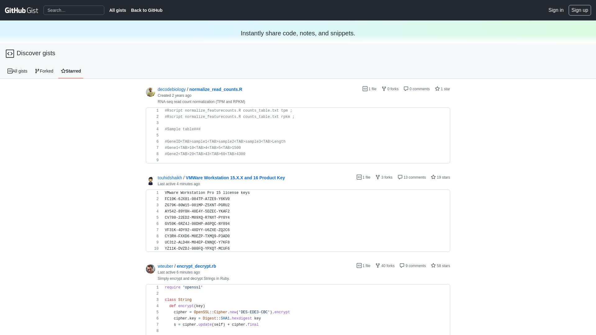This screenshot has width=596, height=335.
Task: Open the Sign in link
Action: tap(556, 10)
